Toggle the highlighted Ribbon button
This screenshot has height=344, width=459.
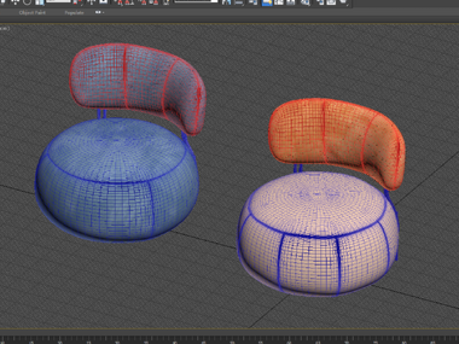[267, 3]
